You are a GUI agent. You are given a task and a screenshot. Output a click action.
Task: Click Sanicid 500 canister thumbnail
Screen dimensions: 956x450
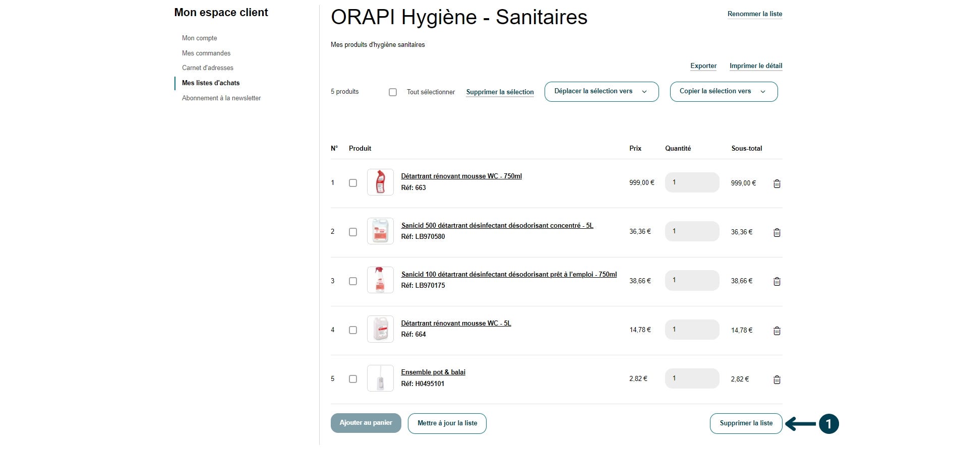380,231
